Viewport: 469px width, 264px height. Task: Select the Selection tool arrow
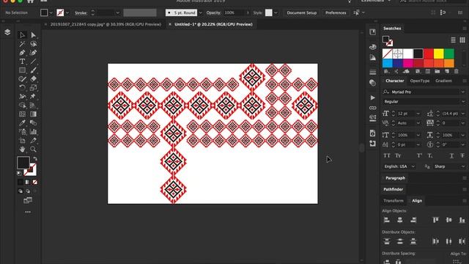22,35
